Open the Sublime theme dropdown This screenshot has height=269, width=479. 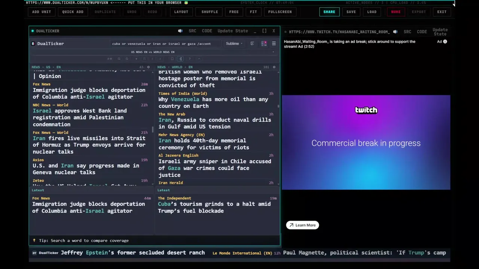tap(234, 44)
